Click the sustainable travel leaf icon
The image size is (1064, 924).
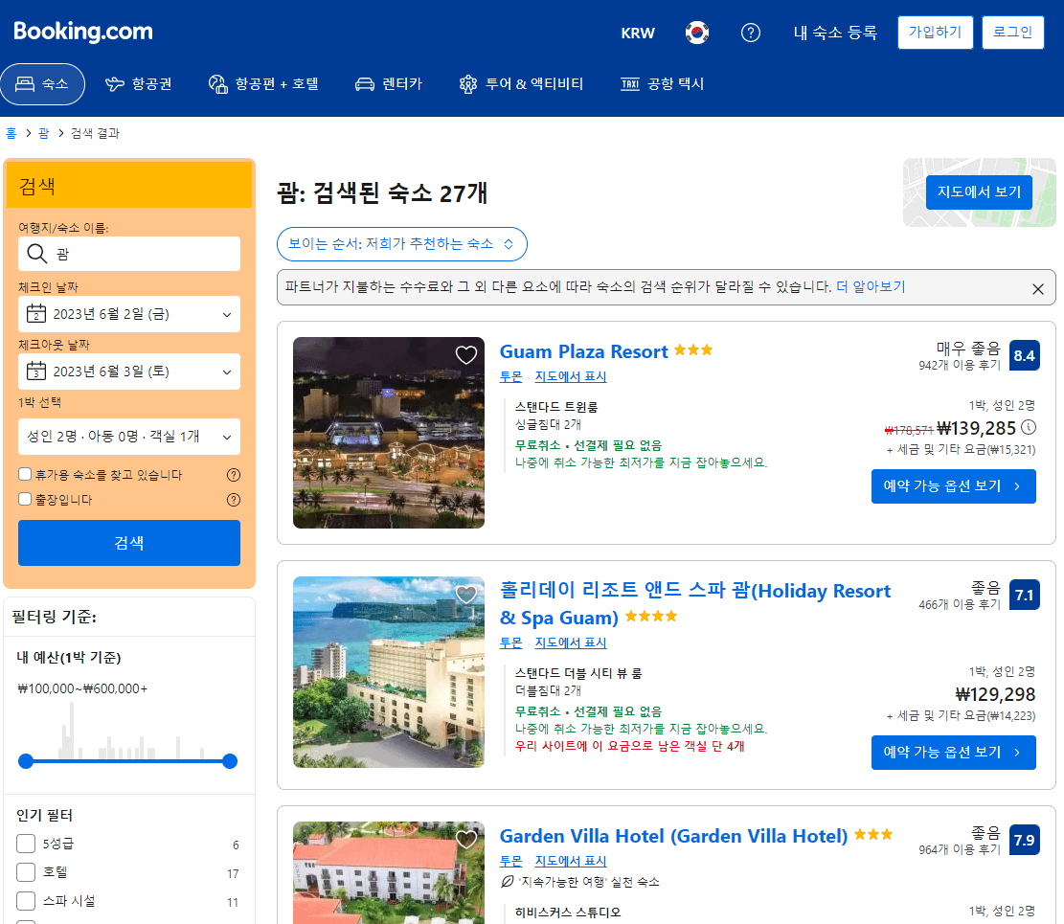pyautogui.click(x=507, y=882)
